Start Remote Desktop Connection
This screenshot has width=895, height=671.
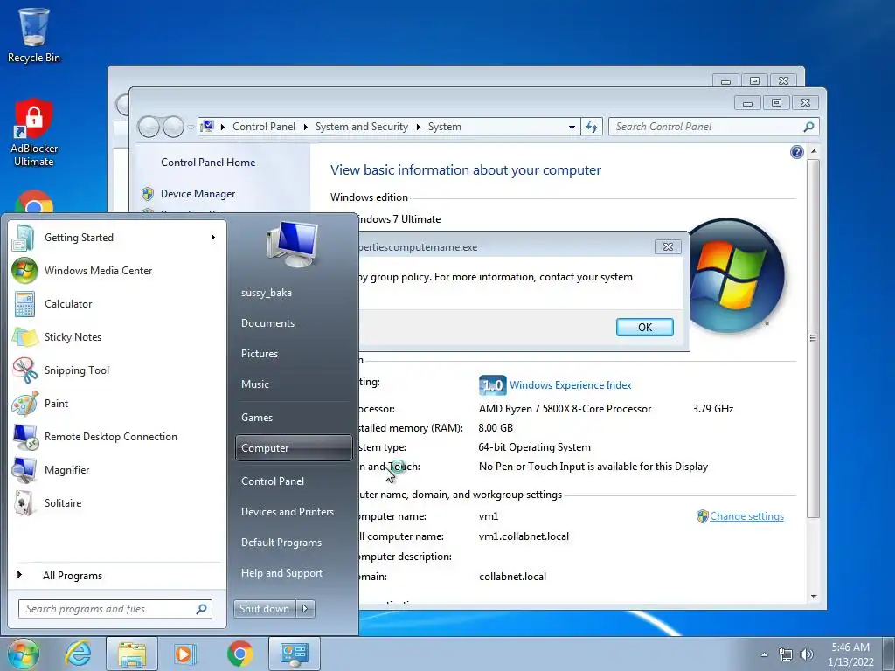pos(111,437)
